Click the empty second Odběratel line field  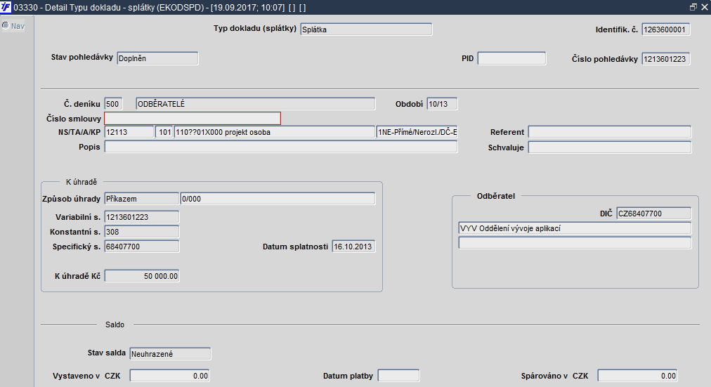(x=575, y=243)
